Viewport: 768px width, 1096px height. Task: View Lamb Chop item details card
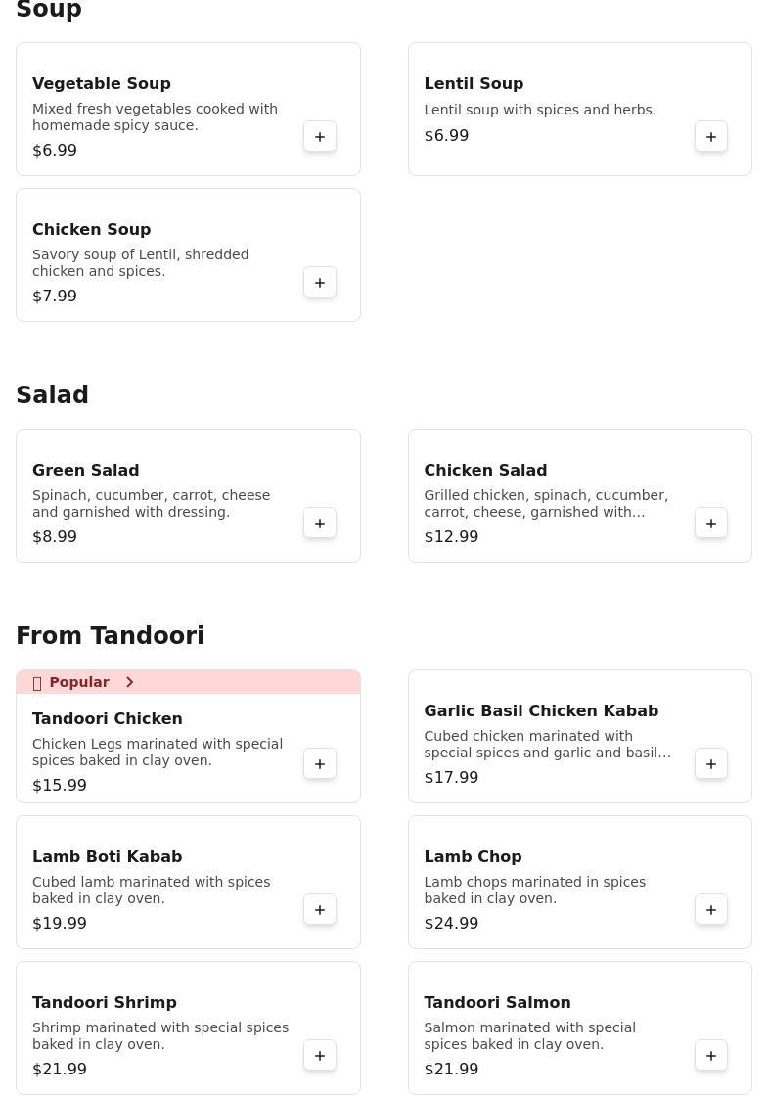(x=579, y=882)
